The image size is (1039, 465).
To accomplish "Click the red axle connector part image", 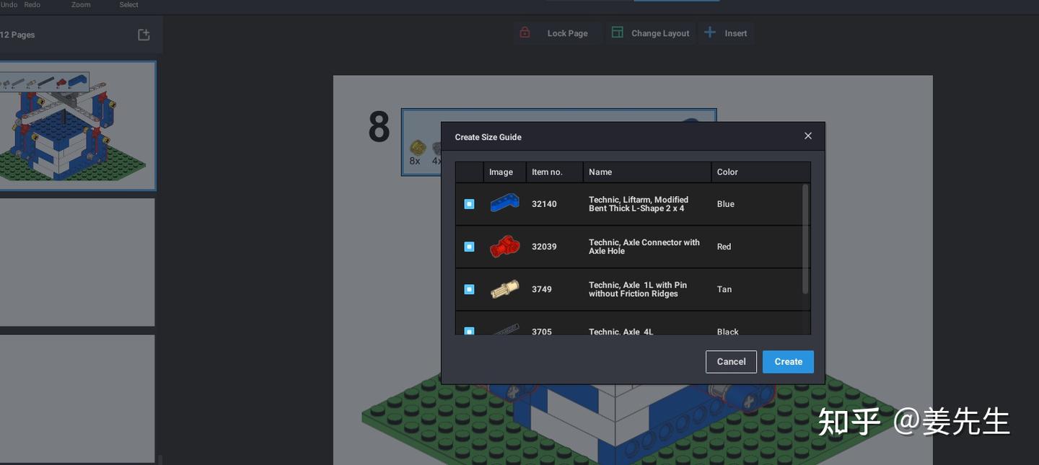I will click(504, 247).
